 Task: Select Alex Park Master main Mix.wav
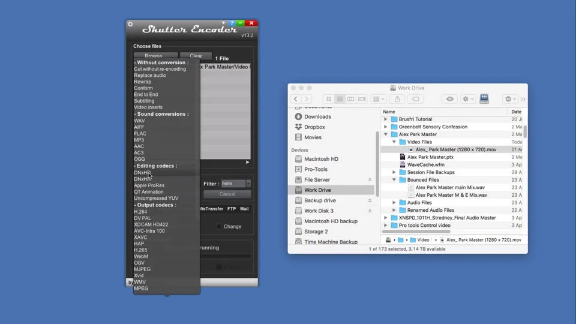450,187
